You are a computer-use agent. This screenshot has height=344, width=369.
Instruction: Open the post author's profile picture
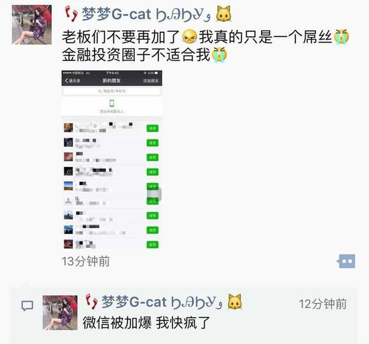[32, 25]
